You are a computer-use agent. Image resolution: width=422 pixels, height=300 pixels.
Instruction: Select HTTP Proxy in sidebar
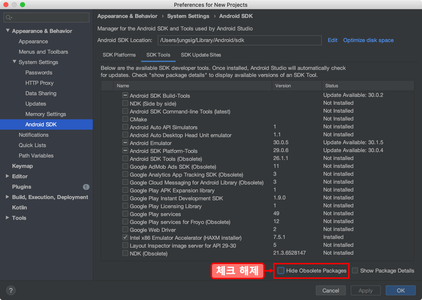click(x=39, y=83)
